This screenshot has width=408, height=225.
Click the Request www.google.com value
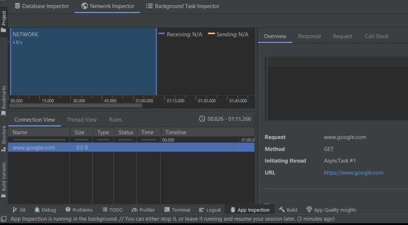(x=345, y=137)
